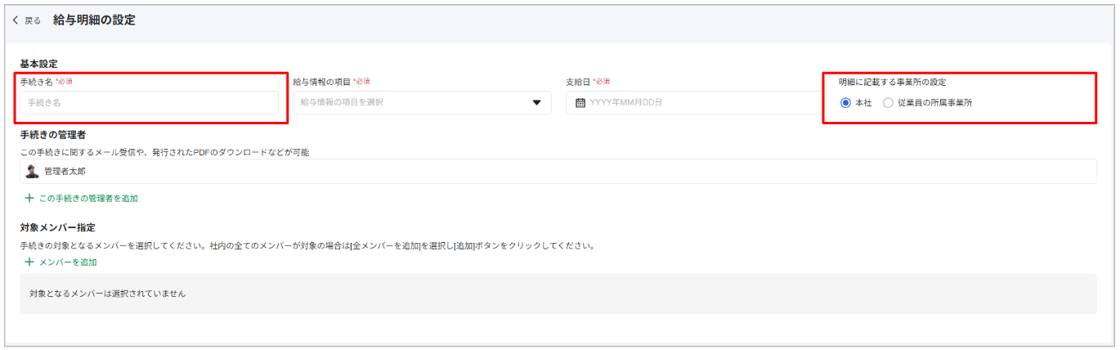Click the 管理者太郎 manager row
Viewport: 1120px width, 350px height.
pyautogui.click(x=558, y=171)
